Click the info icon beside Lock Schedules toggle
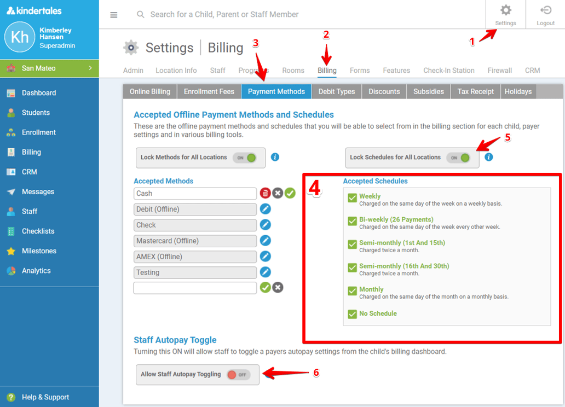Viewport: 565px width, 407px height. coord(488,157)
